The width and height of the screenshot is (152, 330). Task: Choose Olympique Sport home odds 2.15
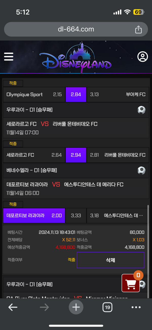coord(34,95)
